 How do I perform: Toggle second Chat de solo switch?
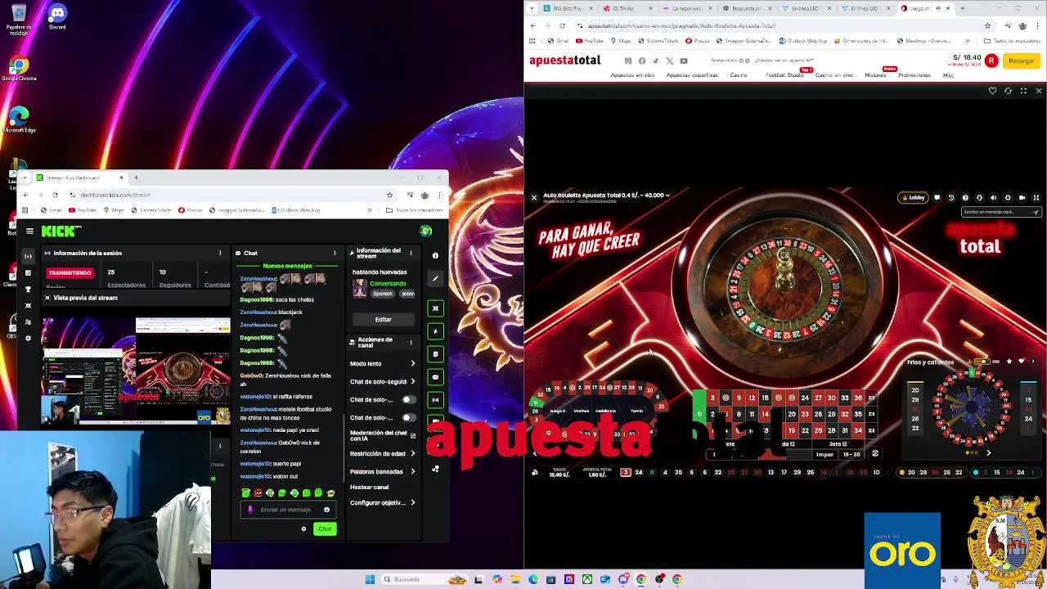coord(407,418)
